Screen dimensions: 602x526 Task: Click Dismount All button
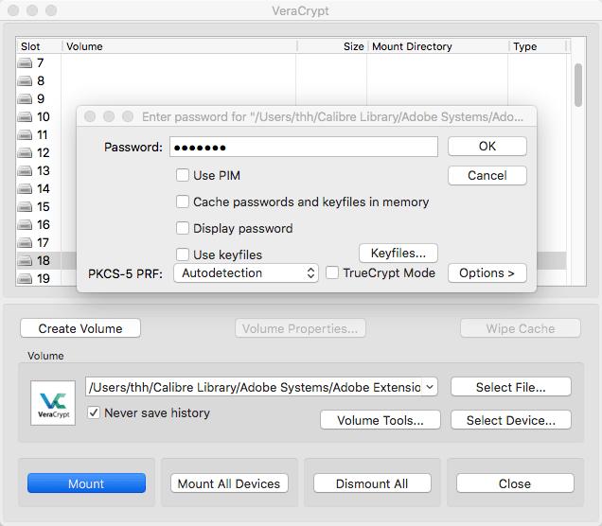click(x=372, y=483)
